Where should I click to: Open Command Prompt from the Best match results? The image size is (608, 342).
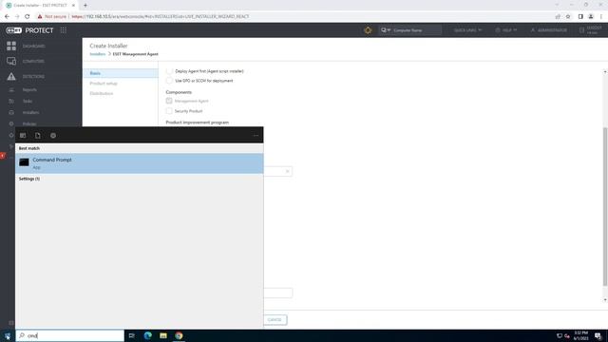pyautogui.click(x=140, y=163)
